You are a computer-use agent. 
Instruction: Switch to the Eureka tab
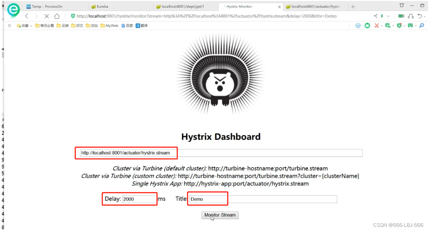[121, 7]
